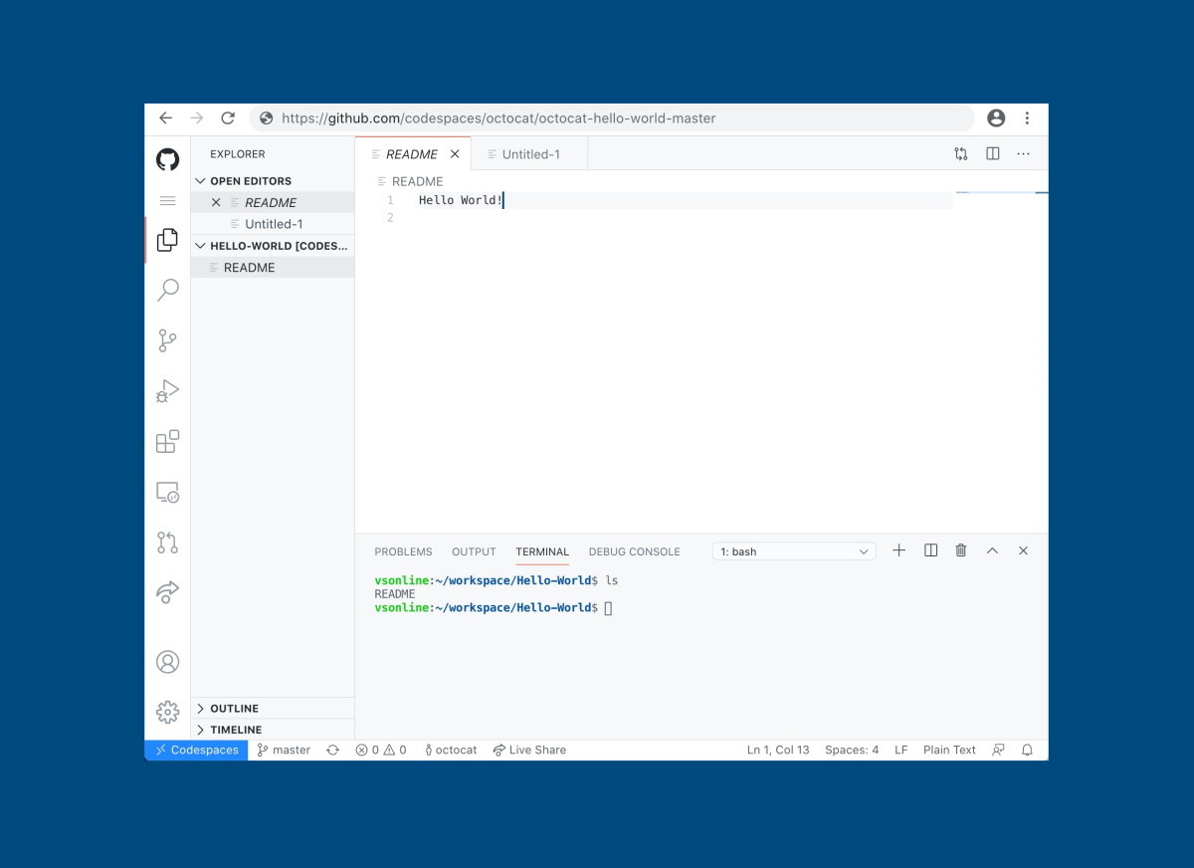The height and width of the screenshot is (868, 1194).
Task: Open the hamburger application menu
Action: (x=168, y=201)
